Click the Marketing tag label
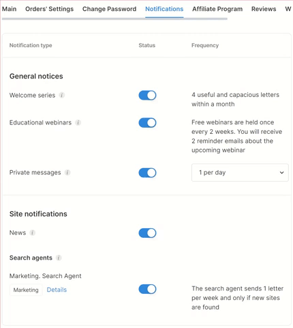The height and width of the screenshot is (328, 293). click(x=26, y=290)
